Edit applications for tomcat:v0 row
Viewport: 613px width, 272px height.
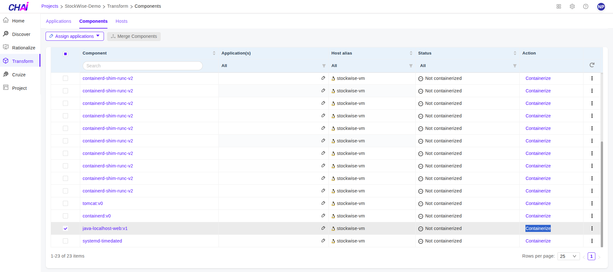tap(323, 203)
